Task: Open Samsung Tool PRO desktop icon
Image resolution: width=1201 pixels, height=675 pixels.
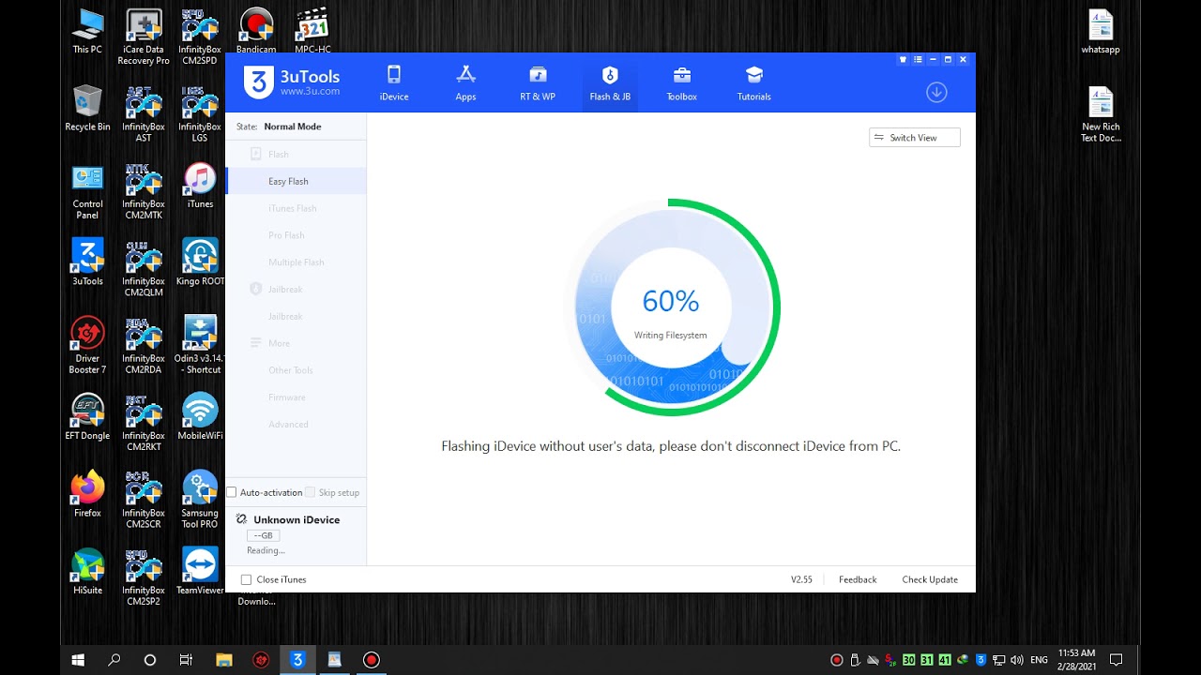Action: pyautogui.click(x=200, y=499)
